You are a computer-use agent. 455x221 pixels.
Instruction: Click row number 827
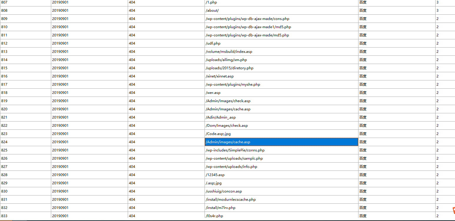[25, 167]
